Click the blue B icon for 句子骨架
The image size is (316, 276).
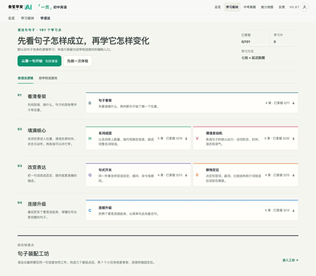tap(90, 103)
